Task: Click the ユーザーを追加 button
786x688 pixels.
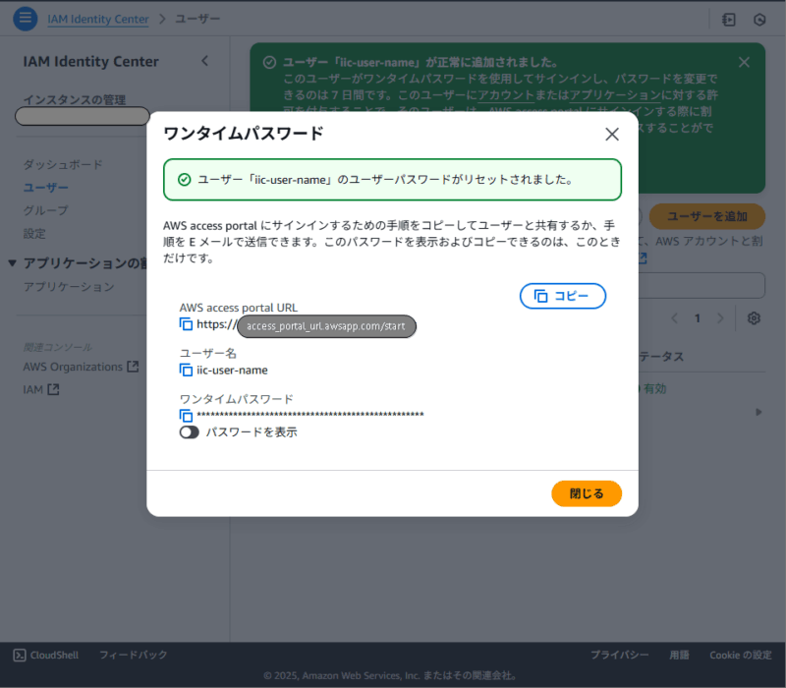Action: pos(706,216)
